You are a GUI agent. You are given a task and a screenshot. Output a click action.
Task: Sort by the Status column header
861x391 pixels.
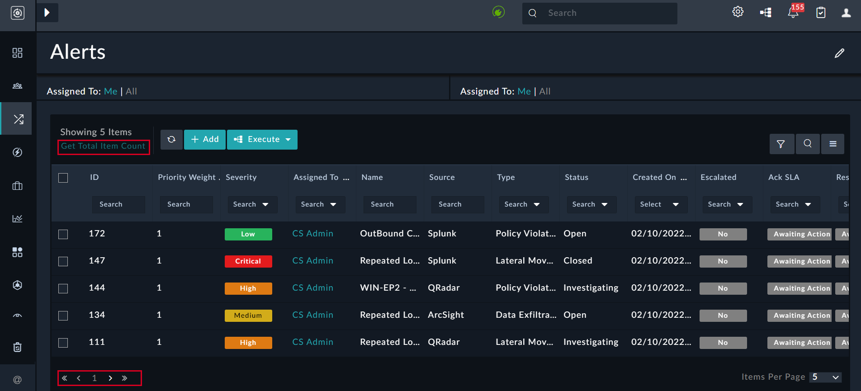pyautogui.click(x=577, y=177)
